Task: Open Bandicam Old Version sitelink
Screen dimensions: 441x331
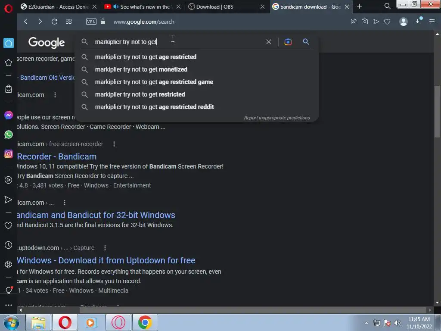Action: [x=47, y=78]
